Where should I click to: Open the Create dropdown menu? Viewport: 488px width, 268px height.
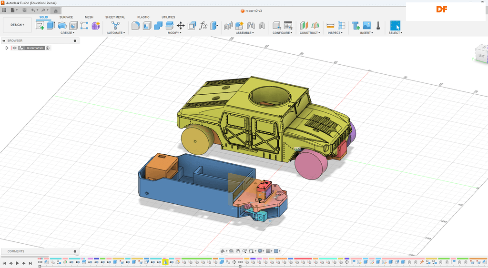(x=67, y=33)
